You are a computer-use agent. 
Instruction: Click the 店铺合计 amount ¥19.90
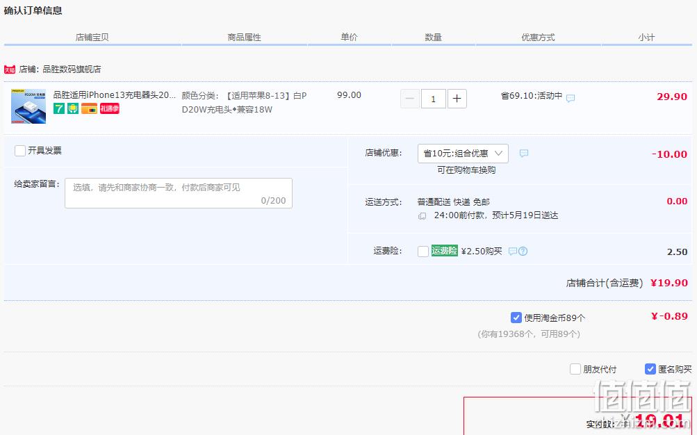click(669, 283)
